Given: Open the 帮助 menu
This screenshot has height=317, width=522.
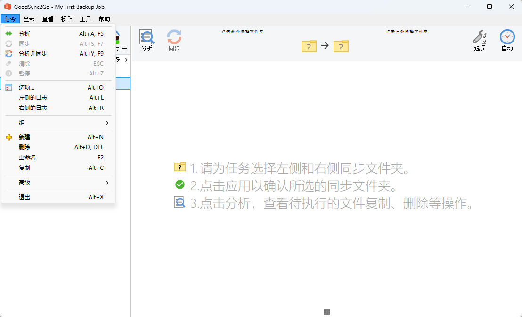Looking at the screenshot, I should [104, 19].
